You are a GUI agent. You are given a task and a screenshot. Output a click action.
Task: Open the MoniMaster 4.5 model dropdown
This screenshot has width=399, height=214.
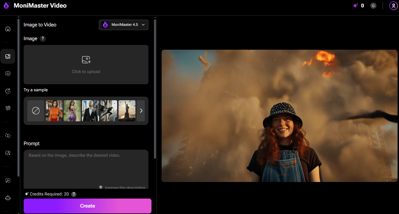(124, 25)
